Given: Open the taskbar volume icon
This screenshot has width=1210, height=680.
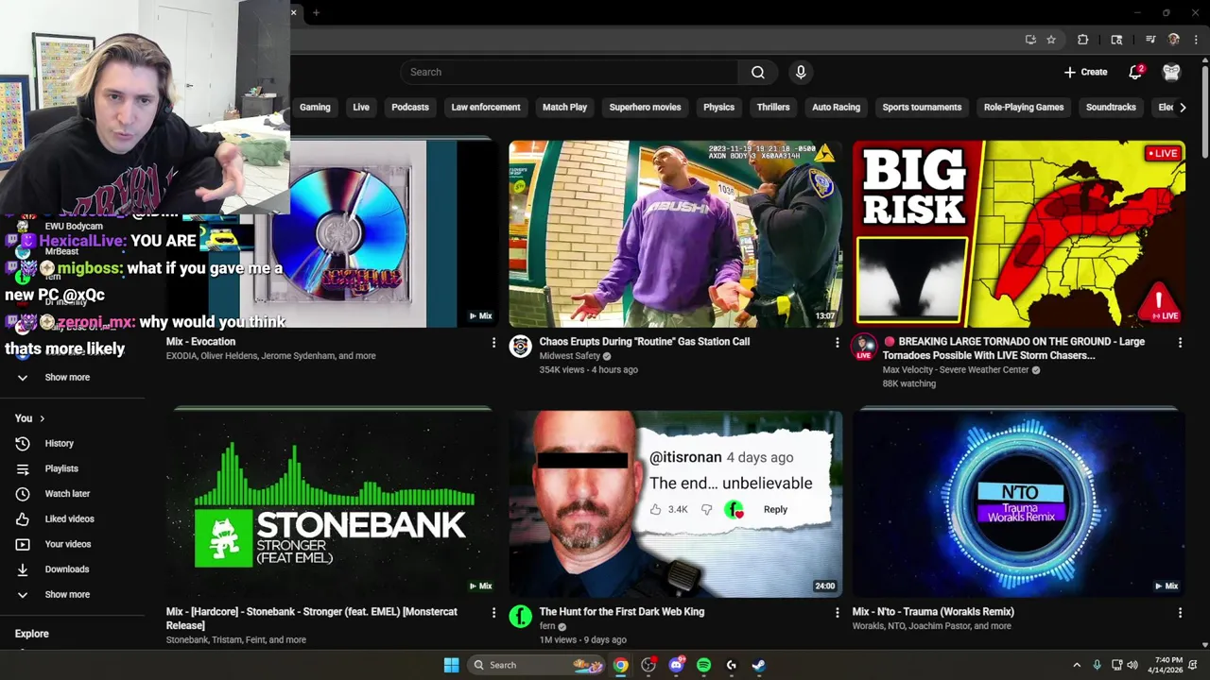Looking at the screenshot, I should click(x=1132, y=665).
